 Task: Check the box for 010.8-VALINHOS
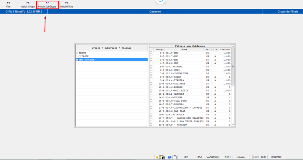(x=151, y=83)
